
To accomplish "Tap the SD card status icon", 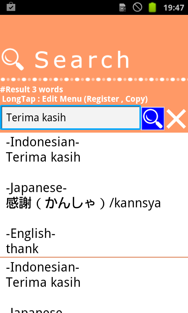I will [x=122, y=7].
